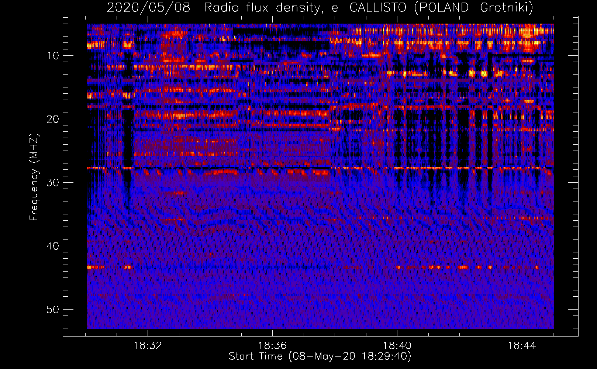Click the '10' frequency tick label
The height and width of the screenshot is (369, 597).
pyautogui.click(x=53, y=56)
